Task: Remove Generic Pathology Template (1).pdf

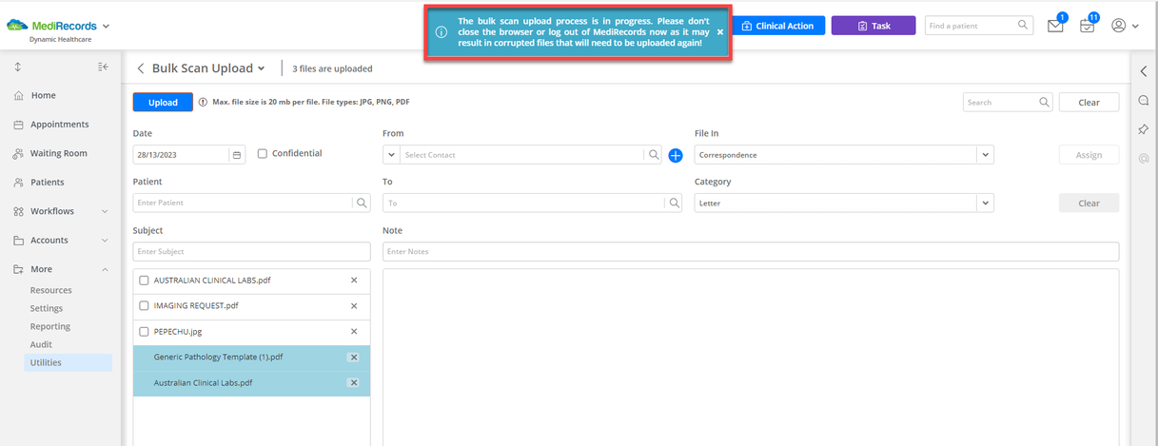Action: [x=354, y=358]
